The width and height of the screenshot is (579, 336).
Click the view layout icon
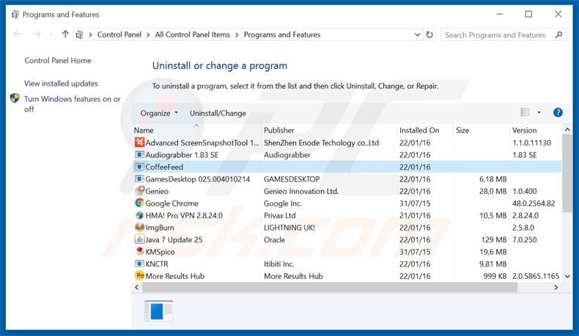[x=525, y=112]
